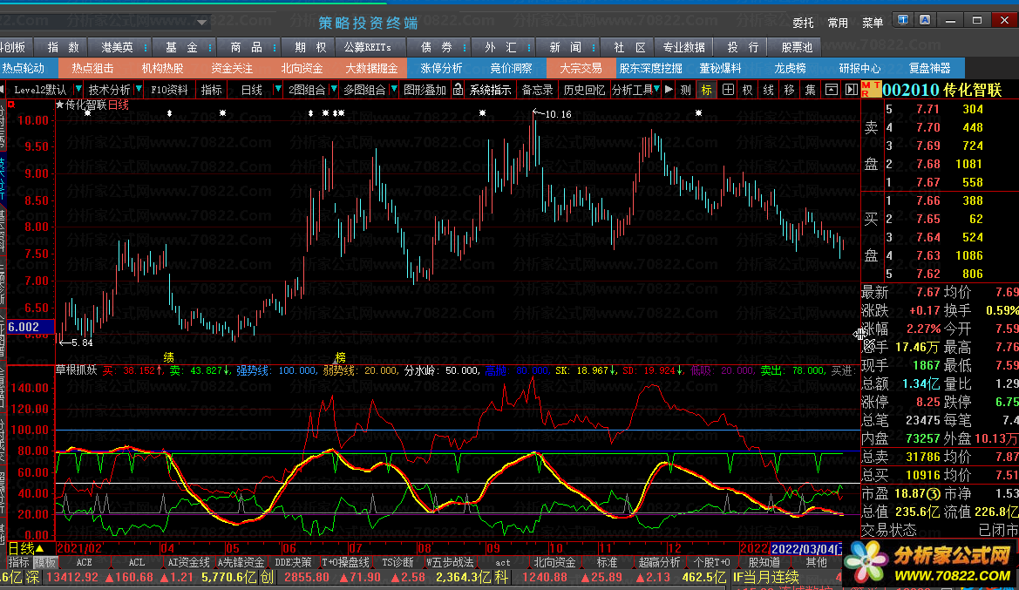This screenshot has height=590, width=1019.
Task: Expand the title bar dropdown arrow at top left
Action: coord(201,22)
